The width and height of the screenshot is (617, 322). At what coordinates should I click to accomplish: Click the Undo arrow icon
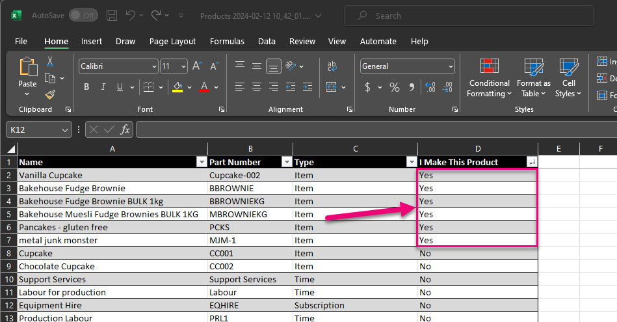click(x=131, y=15)
